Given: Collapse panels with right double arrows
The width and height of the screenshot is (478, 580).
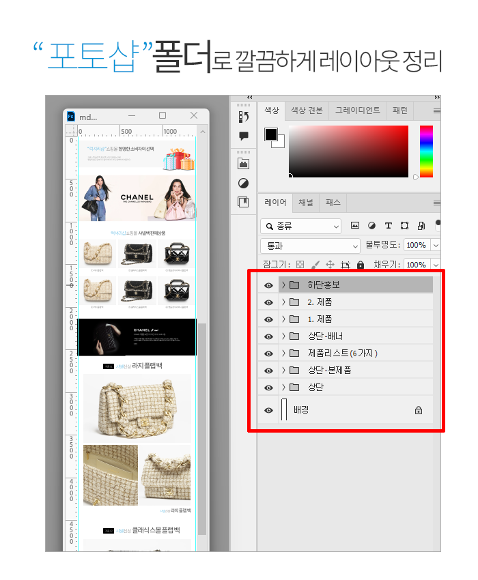Looking at the screenshot, I should coord(437,98).
